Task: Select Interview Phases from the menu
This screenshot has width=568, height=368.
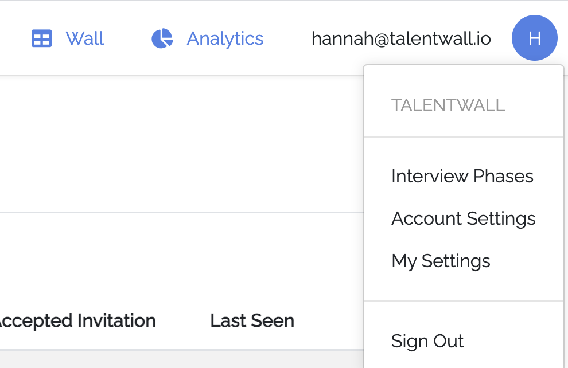Action: pos(462,176)
